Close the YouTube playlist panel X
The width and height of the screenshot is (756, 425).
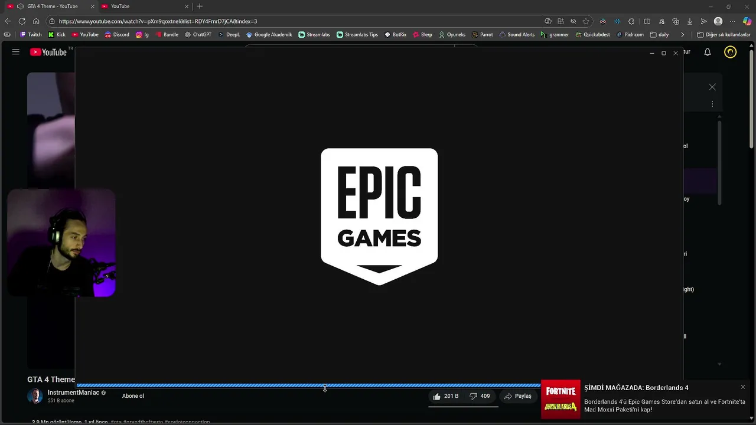point(712,87)
